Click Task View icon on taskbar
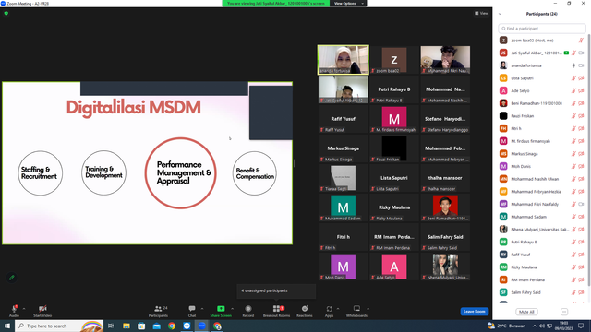 [x=111, y=326]
